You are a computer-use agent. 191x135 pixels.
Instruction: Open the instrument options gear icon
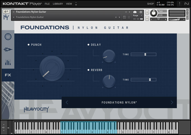click(6, 12)
